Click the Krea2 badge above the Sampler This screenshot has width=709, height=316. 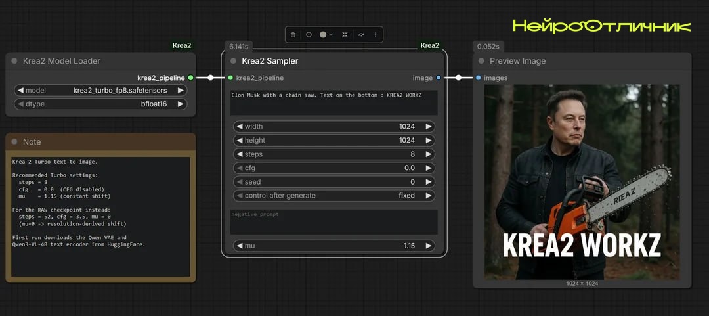click(x=429, y=45)
